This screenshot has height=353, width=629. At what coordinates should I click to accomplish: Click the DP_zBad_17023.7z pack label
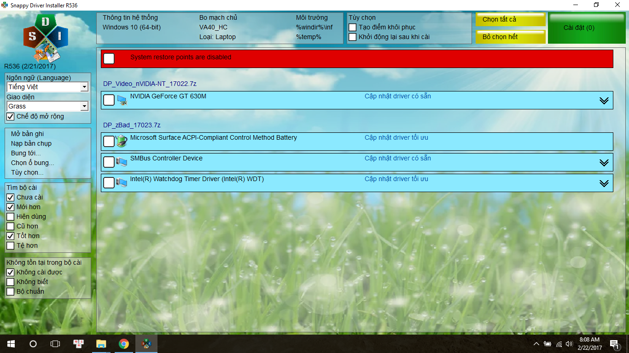[x=132, y=125]
